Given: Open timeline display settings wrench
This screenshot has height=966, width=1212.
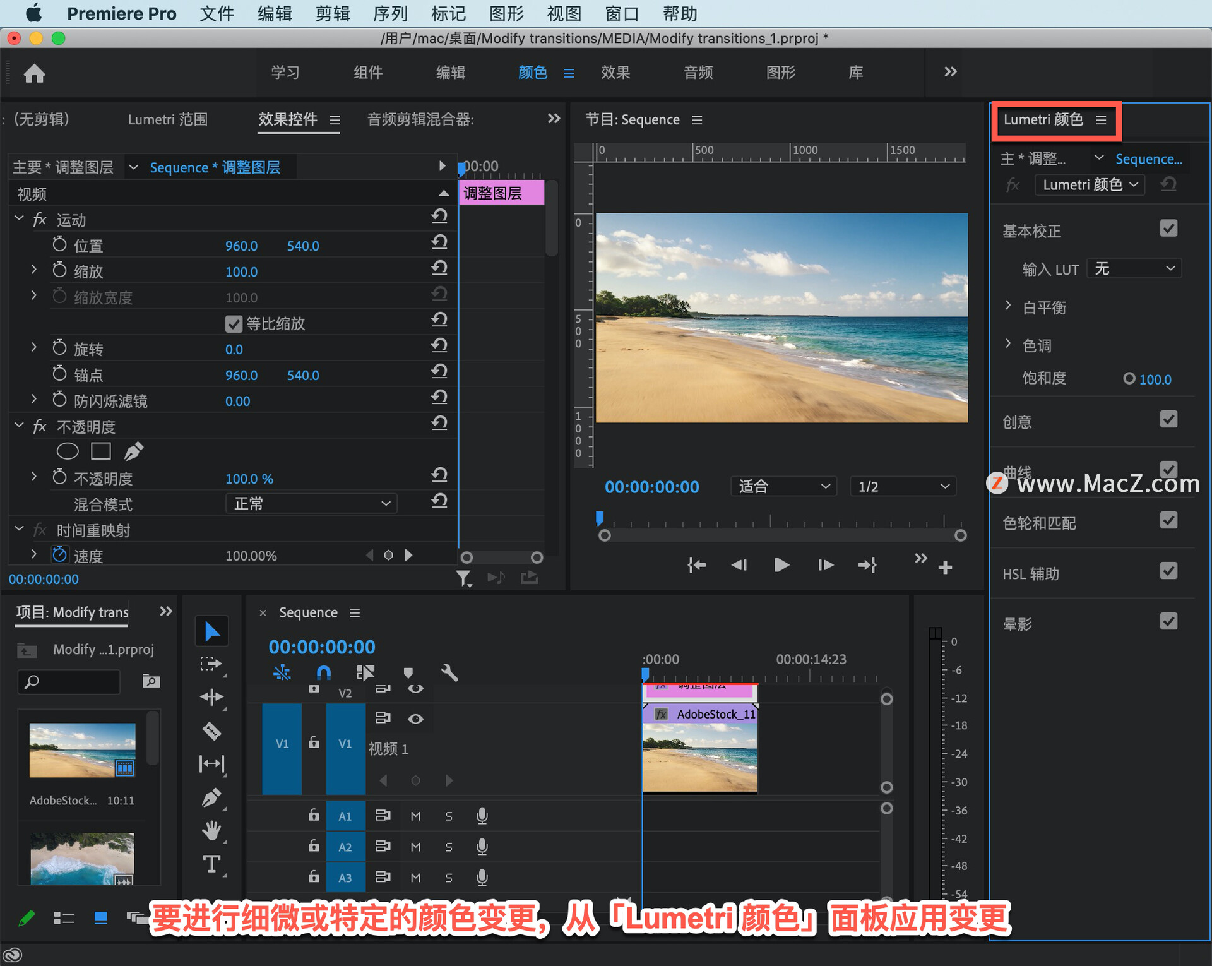Looking at the screenshot, I should tap(449, 672).
